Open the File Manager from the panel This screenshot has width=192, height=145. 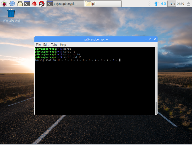[20, 4]
